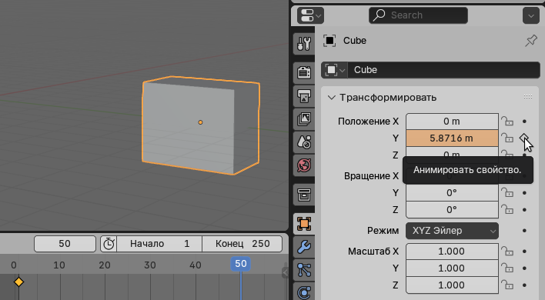Image resolution: width=545 pixels, height=300 pixels.
Task: Open the properties editor type dropdown
Action: click(310, 15)
